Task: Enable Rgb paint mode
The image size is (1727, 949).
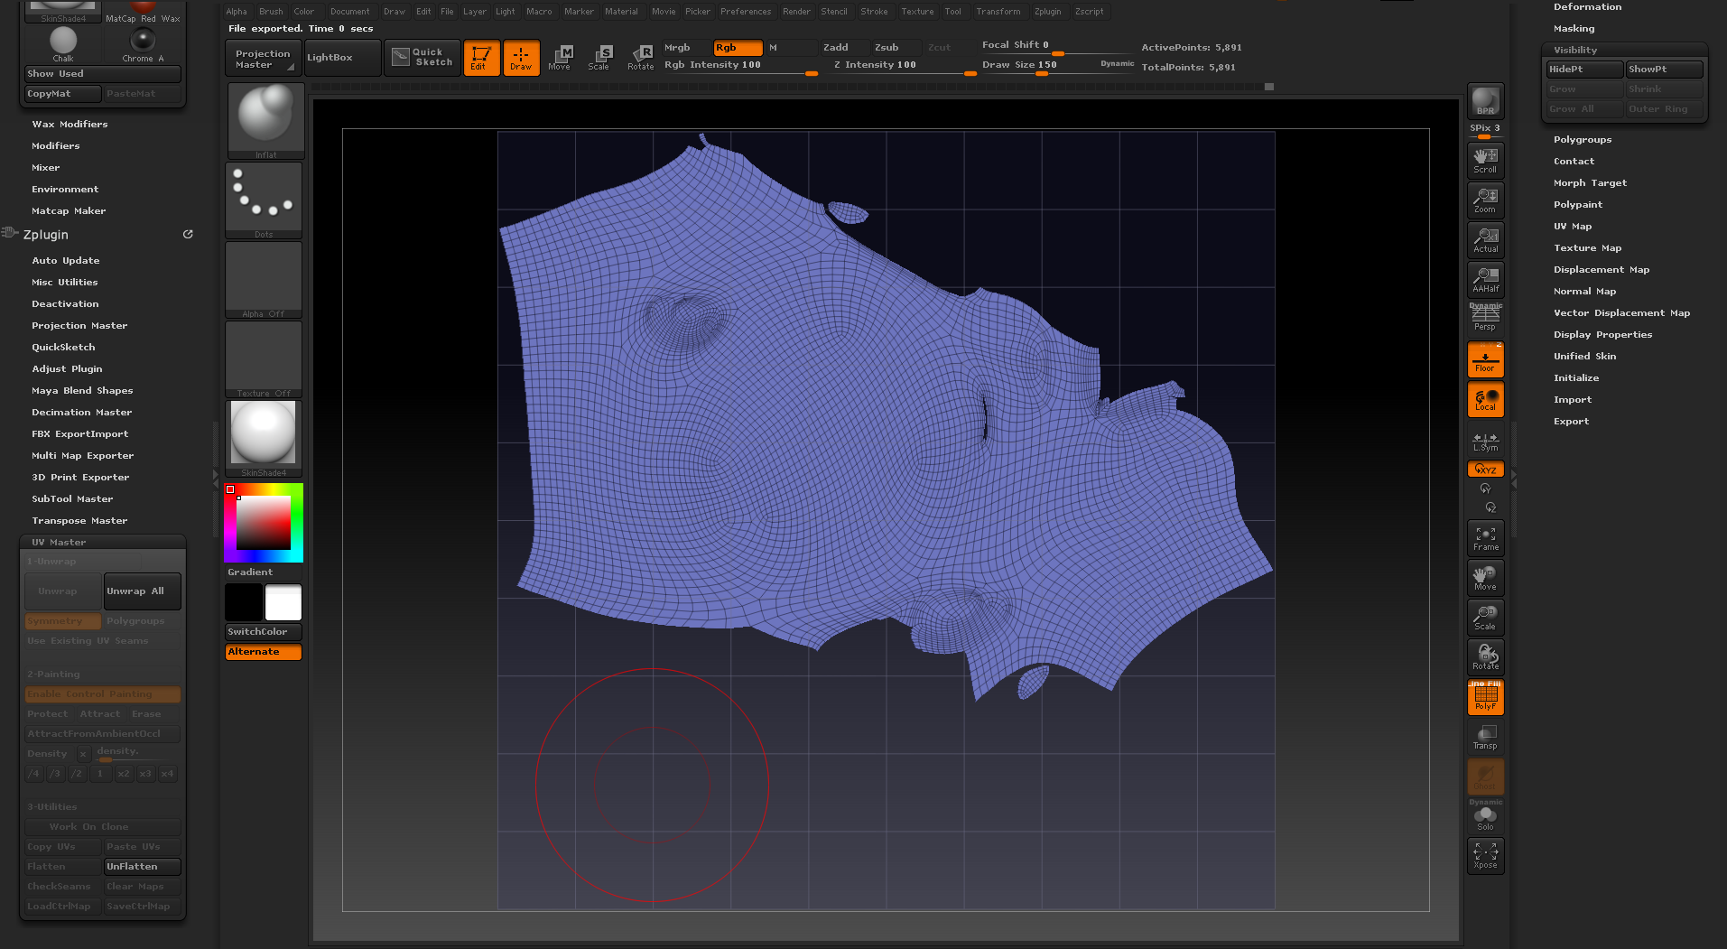Action: tap(738, 47)
